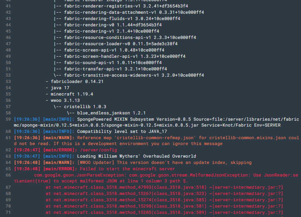Viewport: 301px width, 217px height.
Task: Click line number 59 in the gutter
Action: coord(8,119)
